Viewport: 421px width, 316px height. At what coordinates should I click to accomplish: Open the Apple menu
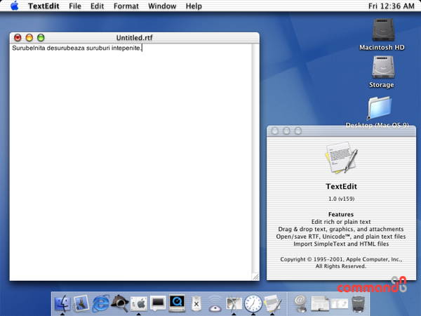[x=14, y=6]
